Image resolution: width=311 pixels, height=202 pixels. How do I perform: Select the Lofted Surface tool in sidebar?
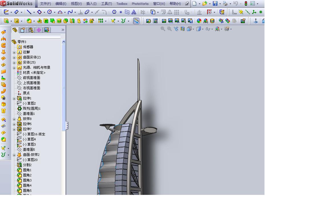point(3,52)
